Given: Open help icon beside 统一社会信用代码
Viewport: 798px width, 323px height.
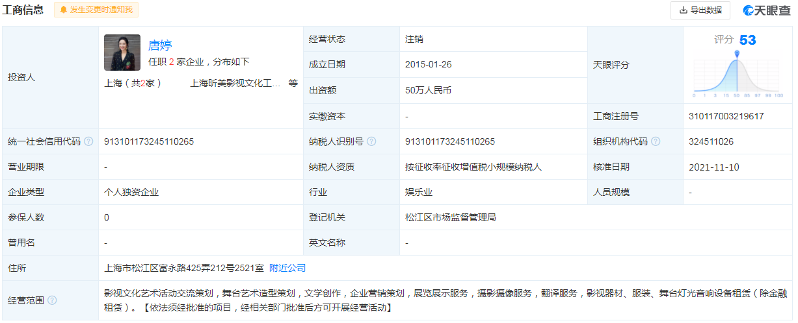Looking at the screenshot, I should click(88, 141).
